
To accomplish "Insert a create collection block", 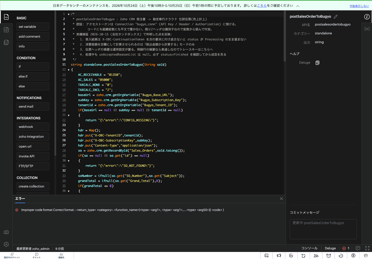I will pyautogui.click(x=33, y=186).
